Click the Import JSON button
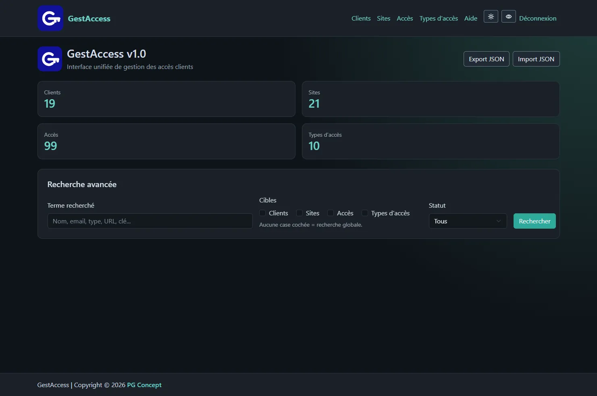Image resolution: width=597 pixels, height=396 pixels. click(536, 59)
